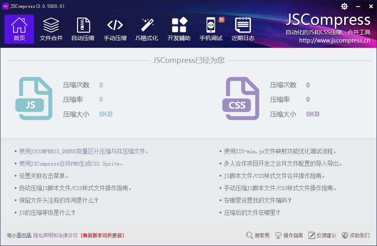377x246 pixels.
Task: Open 多人合作项目开发 config import article
Action: coord(283,163)
